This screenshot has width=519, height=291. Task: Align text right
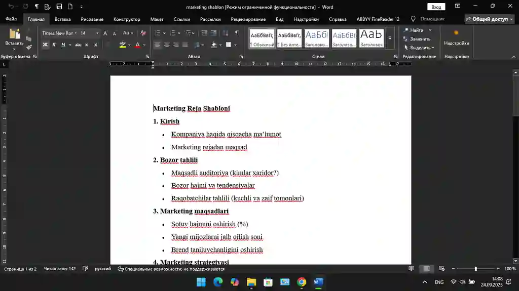point(176,45)
